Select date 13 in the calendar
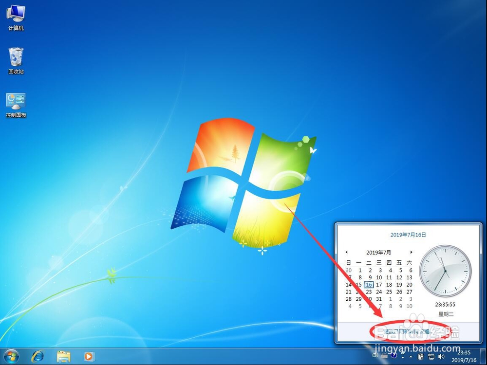 pyautogui.click(x=410, y=277)
